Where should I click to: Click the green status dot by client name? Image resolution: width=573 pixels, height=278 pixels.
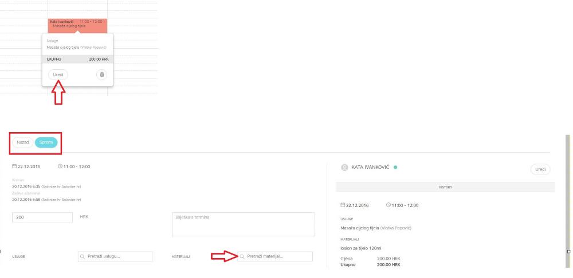(395, 168)
